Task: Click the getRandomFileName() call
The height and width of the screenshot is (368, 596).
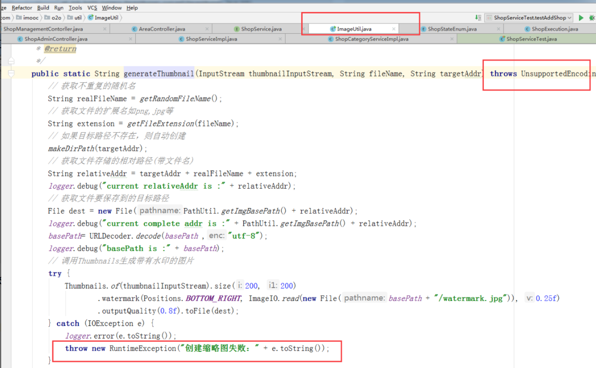Action: pos(178,99)
